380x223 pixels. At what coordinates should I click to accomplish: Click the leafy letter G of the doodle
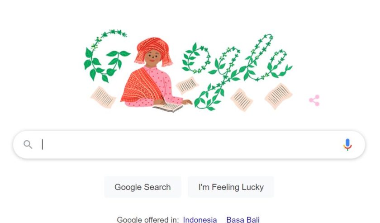(106, 56)
